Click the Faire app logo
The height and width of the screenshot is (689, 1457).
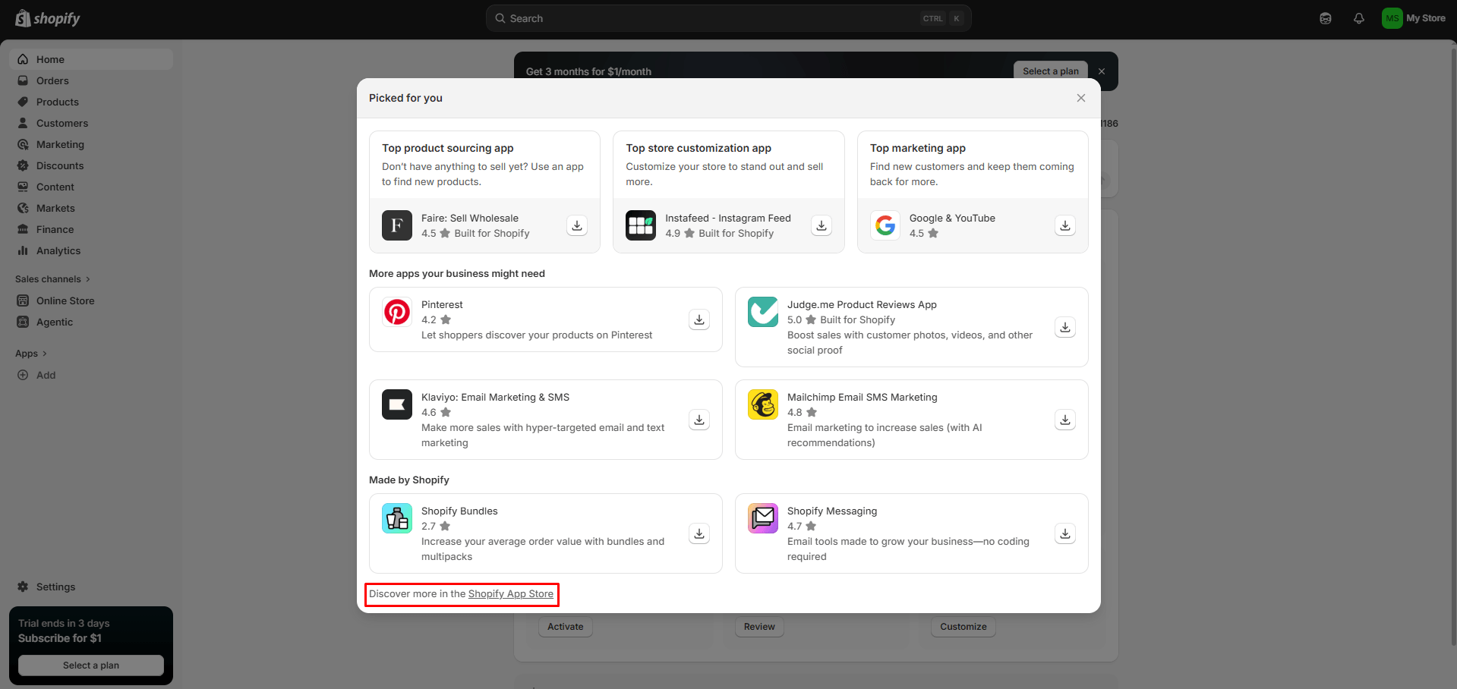(x=397, y=225)
